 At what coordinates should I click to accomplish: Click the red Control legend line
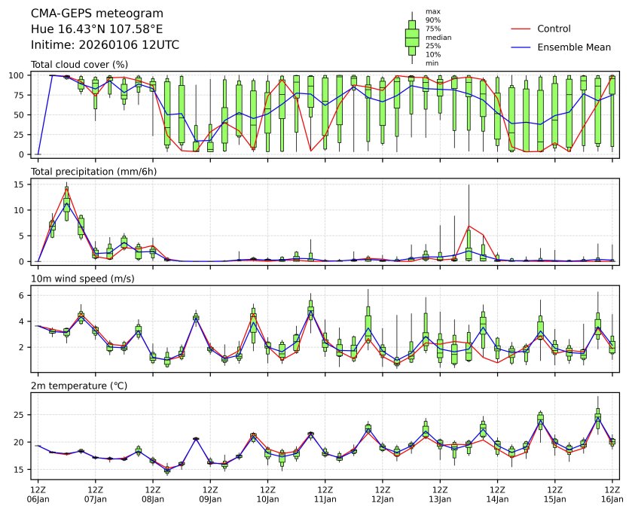point(521,29)
